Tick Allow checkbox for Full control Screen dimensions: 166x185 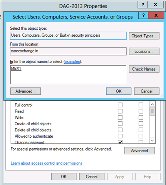tap(120, 105)
